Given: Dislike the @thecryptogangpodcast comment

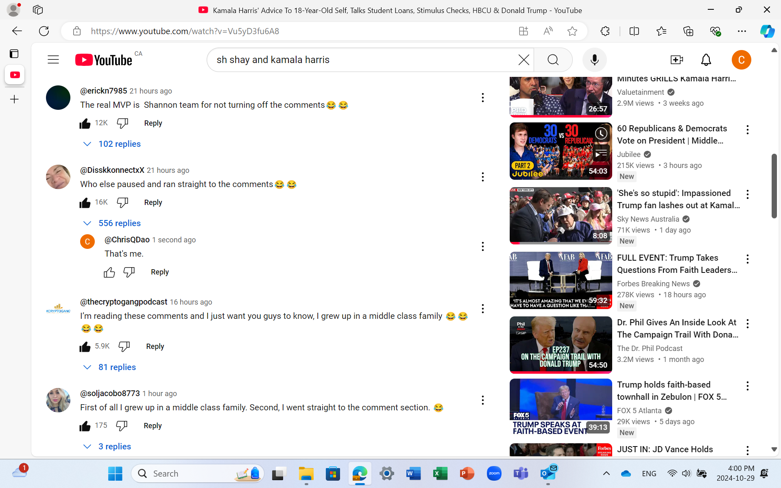Looking at the screenshot, I should pos(124,346).
